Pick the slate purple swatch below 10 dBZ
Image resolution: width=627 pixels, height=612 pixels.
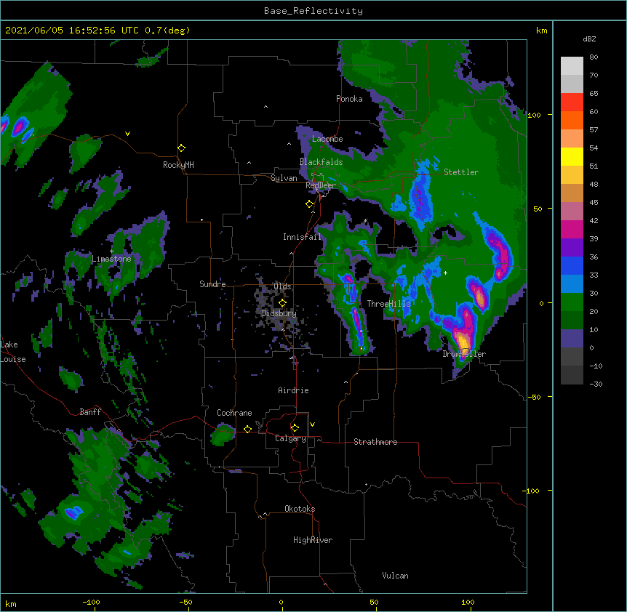[572, 339]
